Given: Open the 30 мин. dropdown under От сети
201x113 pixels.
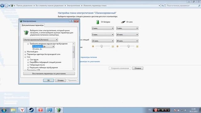Looking at the screenshot, I should (127, 41).
